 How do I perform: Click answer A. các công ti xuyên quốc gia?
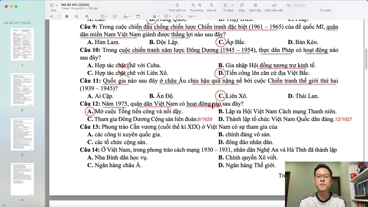[124, 135]
